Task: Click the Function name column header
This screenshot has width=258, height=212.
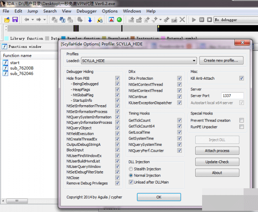Action: pyautogui.click(x=17, y=56)
